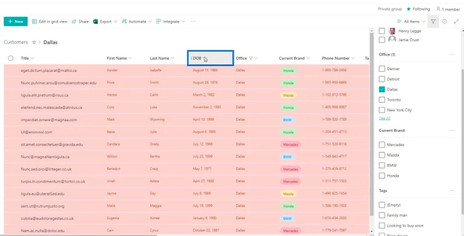This screenshot has height=236, width=464.
Task: Click the Share icon in toolbar
Action: [74, 21]
